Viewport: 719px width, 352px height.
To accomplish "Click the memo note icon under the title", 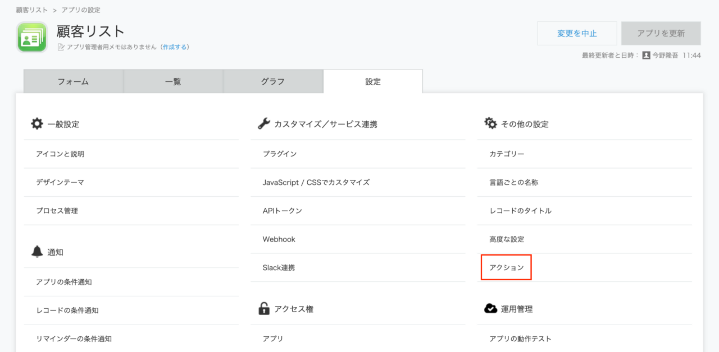I will (x=61, y=48).
